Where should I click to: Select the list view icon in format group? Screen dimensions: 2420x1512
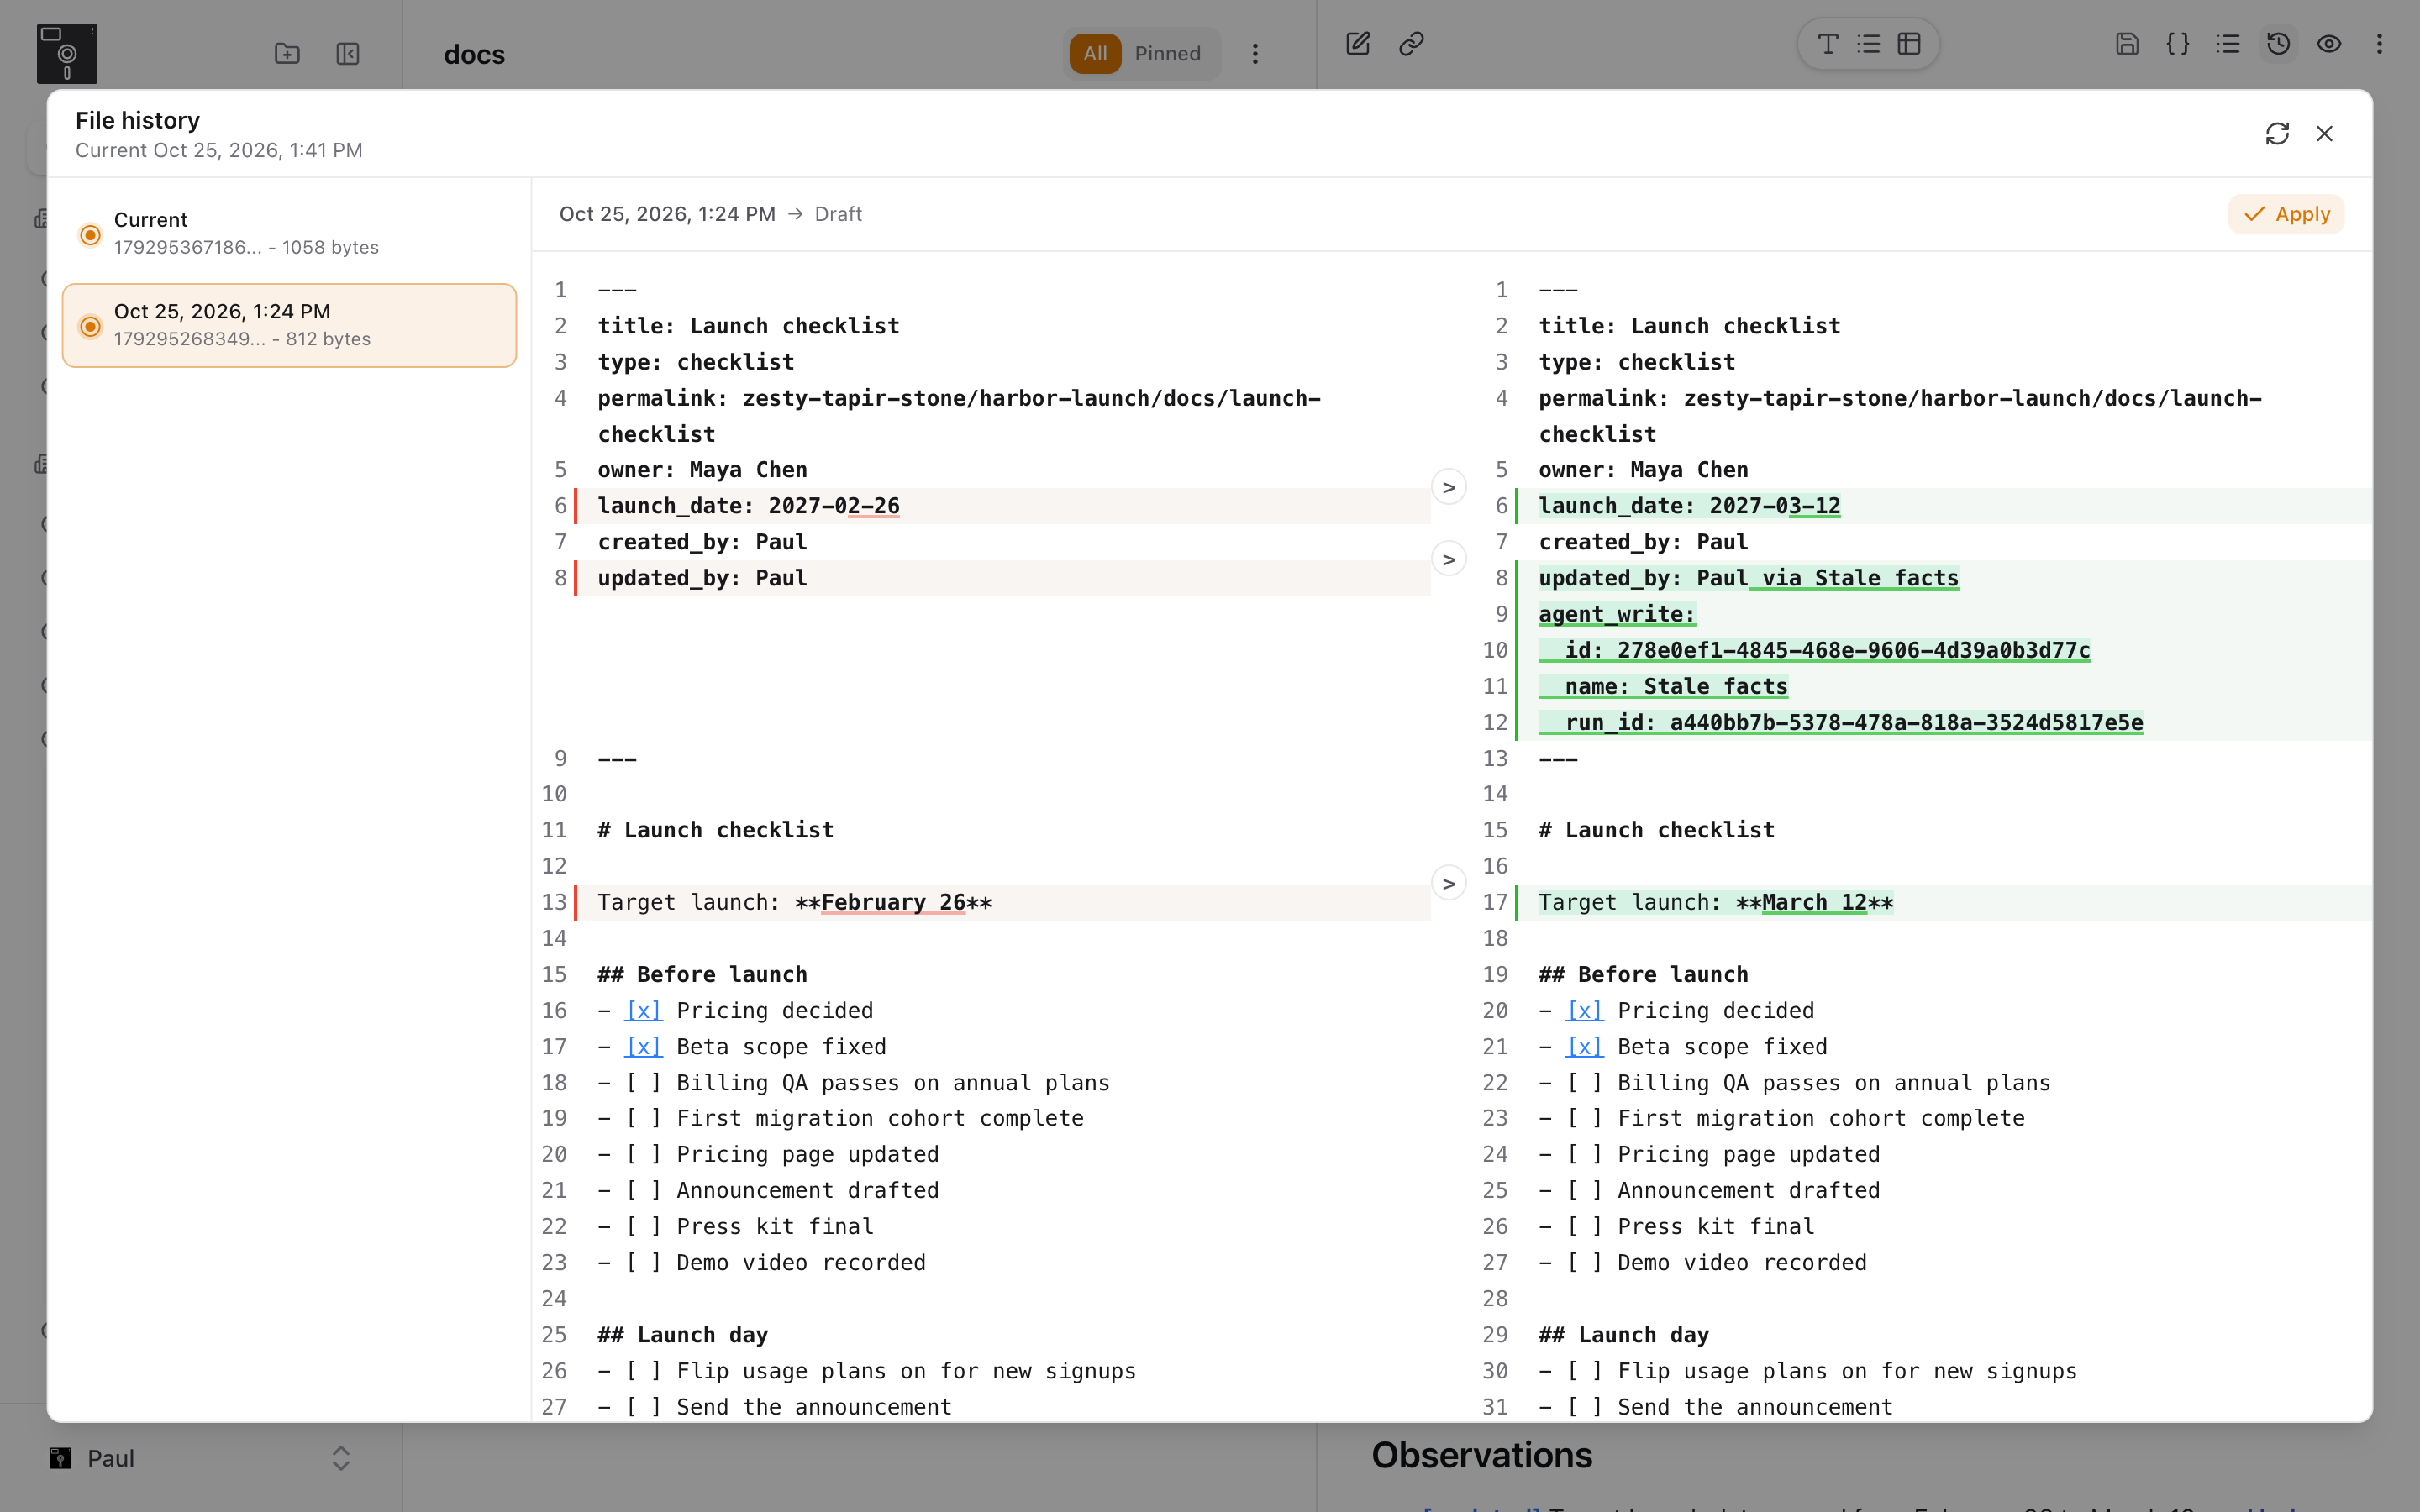point(1868,44)
